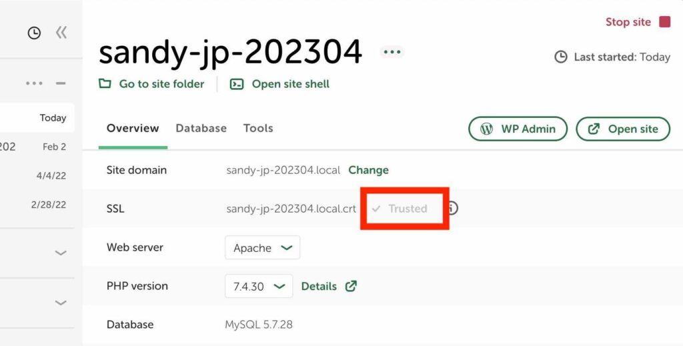Click Go to site folder link
This screenshot has width=683, height=346.
(x=151, y=83)
